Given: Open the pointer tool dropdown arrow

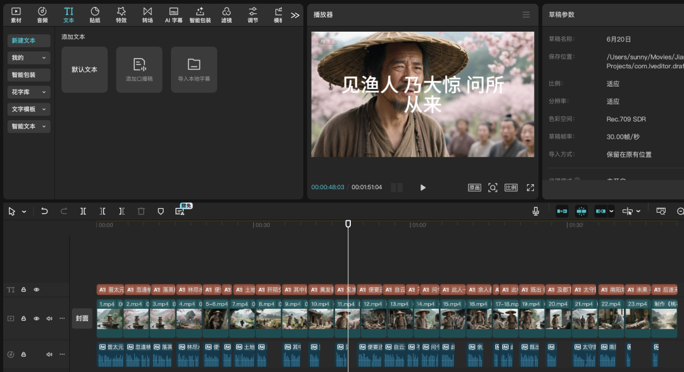Looking at the screenshot, I should pos(24,212).
